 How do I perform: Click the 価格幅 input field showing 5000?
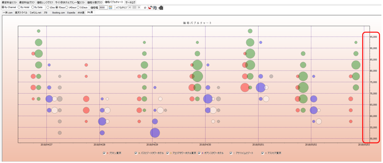[103, 8]
